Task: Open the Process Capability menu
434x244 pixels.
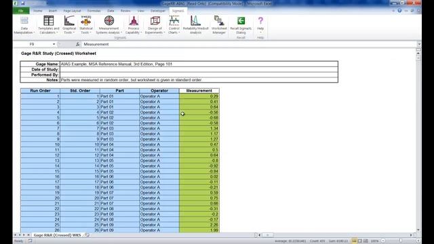Action: coord(134,25)
